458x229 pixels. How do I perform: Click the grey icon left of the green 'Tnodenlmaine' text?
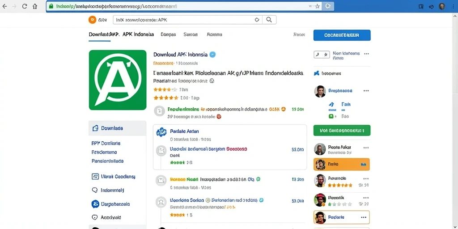[160, 111]
